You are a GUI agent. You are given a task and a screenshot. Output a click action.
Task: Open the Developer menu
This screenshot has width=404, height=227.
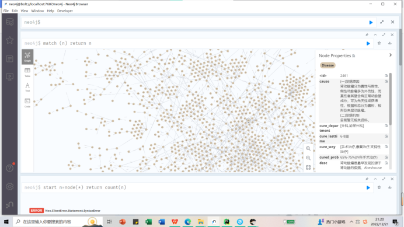[65, 11]
